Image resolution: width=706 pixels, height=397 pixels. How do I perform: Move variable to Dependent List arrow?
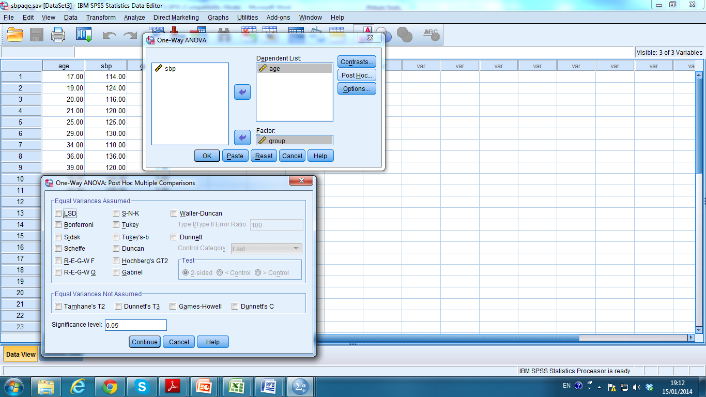pyautogui.click(x=242, y=93)
